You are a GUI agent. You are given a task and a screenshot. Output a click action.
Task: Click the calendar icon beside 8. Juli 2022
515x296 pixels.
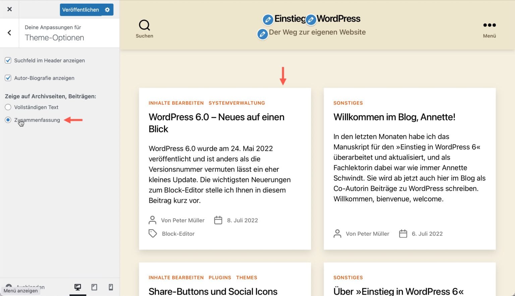coord(218,220)
